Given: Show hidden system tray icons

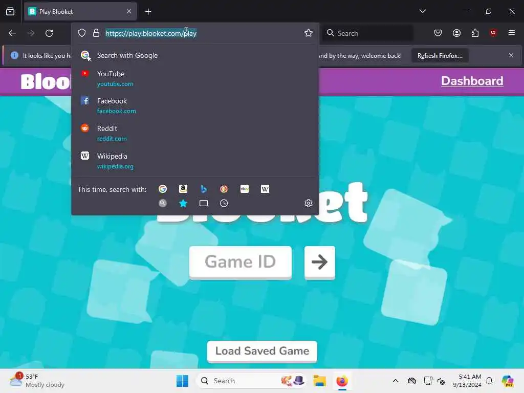Looking at the screenshot, I should click(396, 381).
